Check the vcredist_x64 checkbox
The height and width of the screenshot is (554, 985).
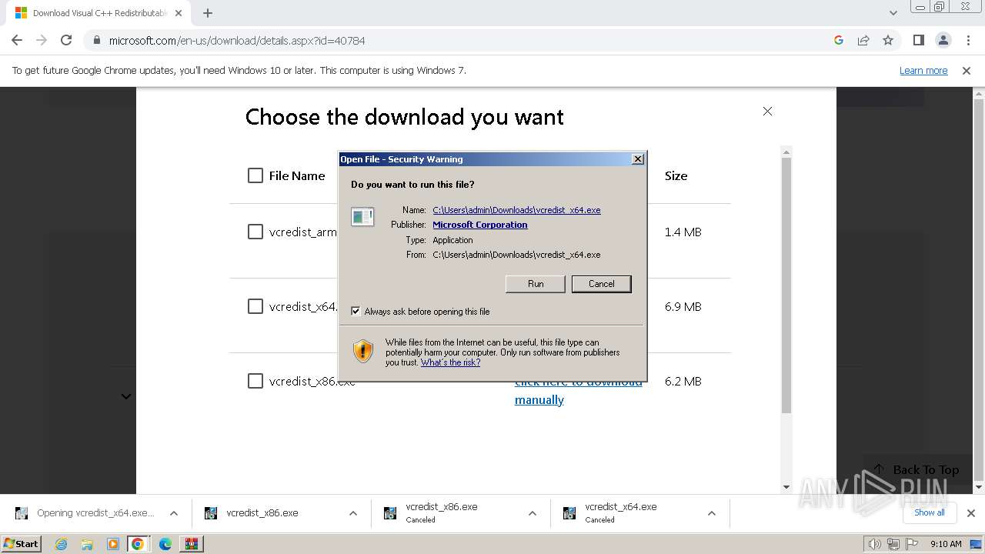point(255,306)
